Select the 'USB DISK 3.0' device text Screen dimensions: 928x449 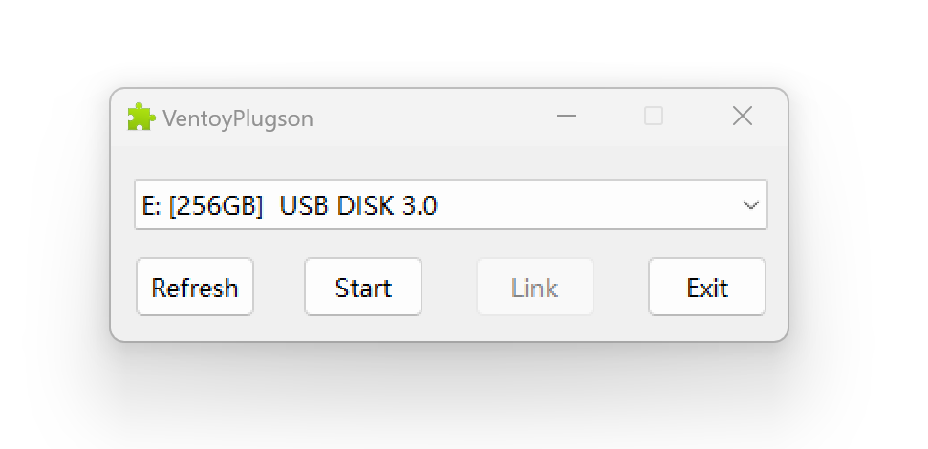(358, 205)
